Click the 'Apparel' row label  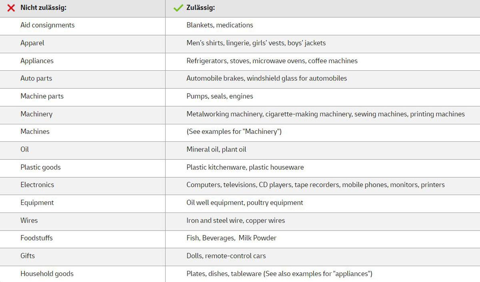point(32,43)
